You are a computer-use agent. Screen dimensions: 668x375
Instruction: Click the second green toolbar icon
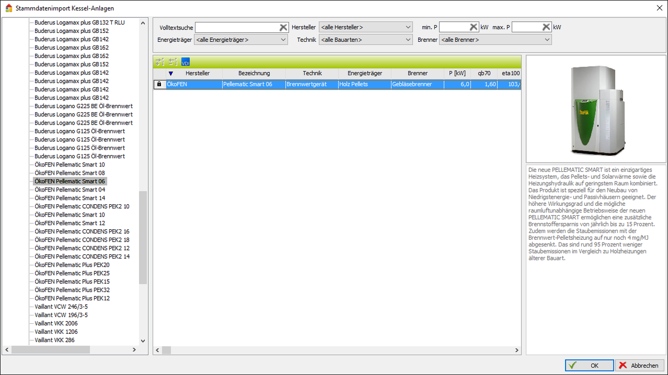[173, 62]
